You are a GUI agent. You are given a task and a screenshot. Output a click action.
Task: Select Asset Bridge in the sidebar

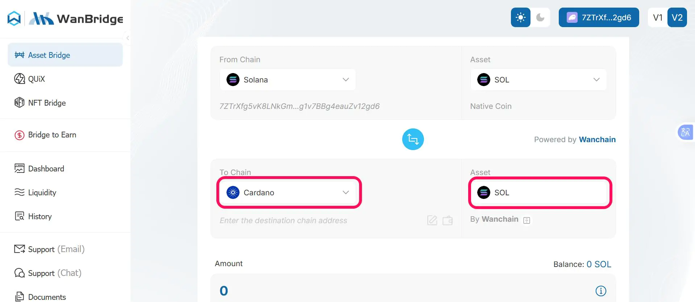(x=49, y=55)
